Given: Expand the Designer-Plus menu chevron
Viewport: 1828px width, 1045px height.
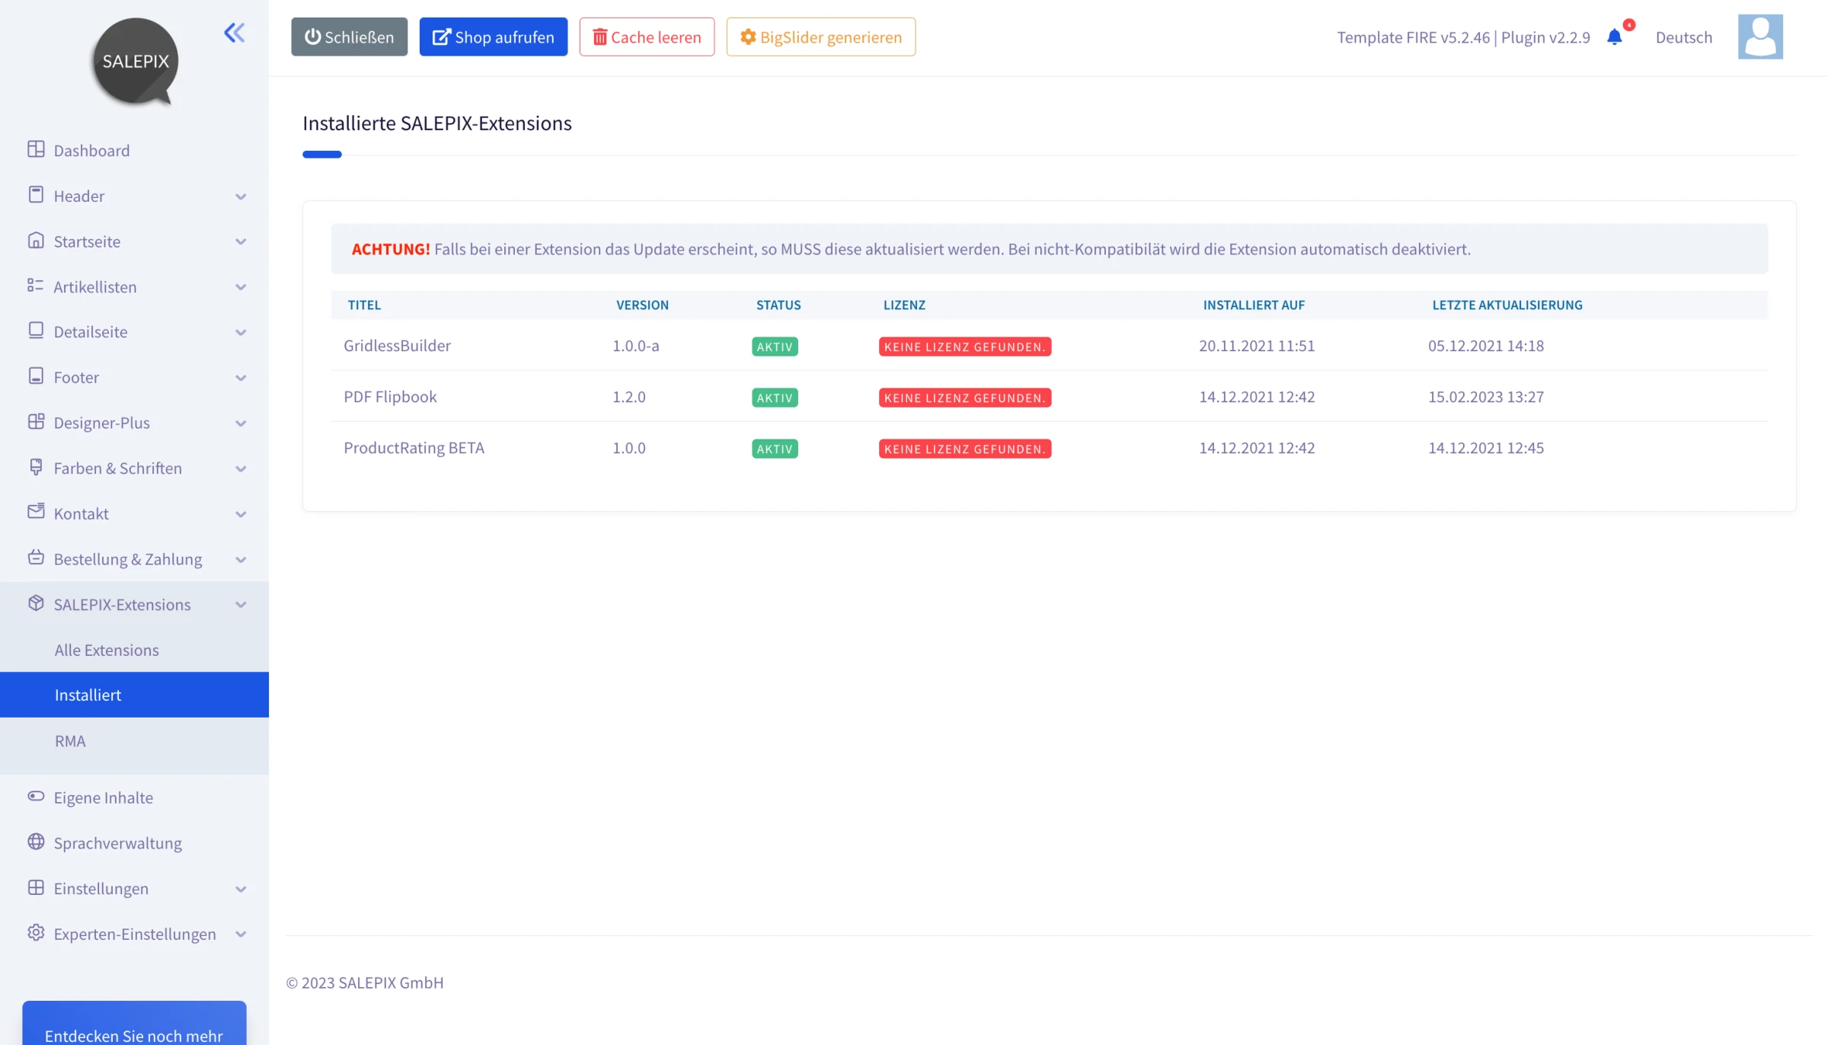Looking at the screenshot, I should click(241, 423).
